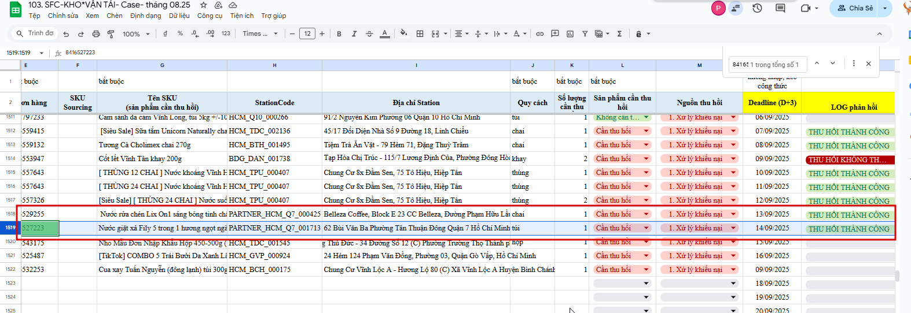The image size is (911, 313).
Task: Open horizontal align dropdown
Action: (x=461, y=33)
